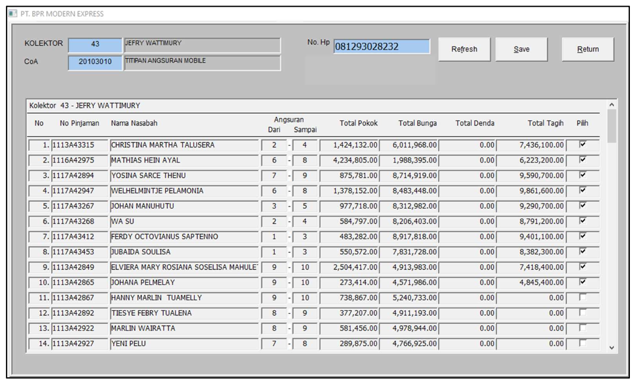Tick Pilih checkbox for Marlin Wairatta
The height and width of the screenshot is (385, 636).
point(582,328)
